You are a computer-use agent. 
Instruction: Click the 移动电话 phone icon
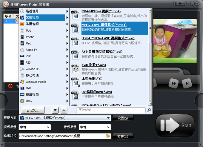(x=22, y=76)
